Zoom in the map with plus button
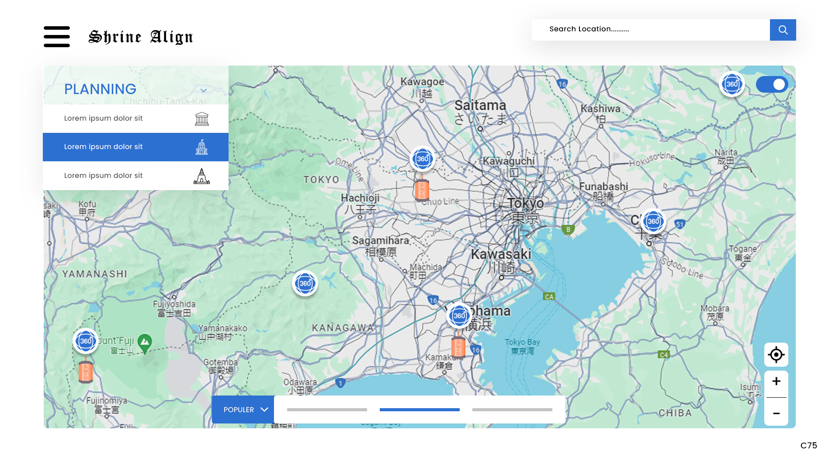The height and width of the screenshot is (472, 839). tap(776, 381)
